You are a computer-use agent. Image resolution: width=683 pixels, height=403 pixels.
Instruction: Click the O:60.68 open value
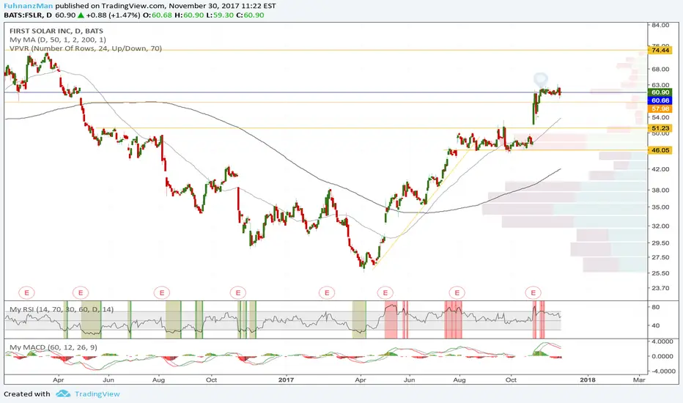pyautogui.click(x=158, y=15)
